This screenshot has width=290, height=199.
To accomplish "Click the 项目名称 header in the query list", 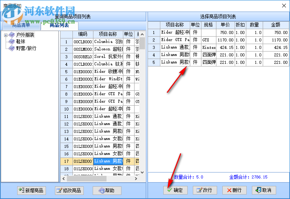I will [108, 34].
